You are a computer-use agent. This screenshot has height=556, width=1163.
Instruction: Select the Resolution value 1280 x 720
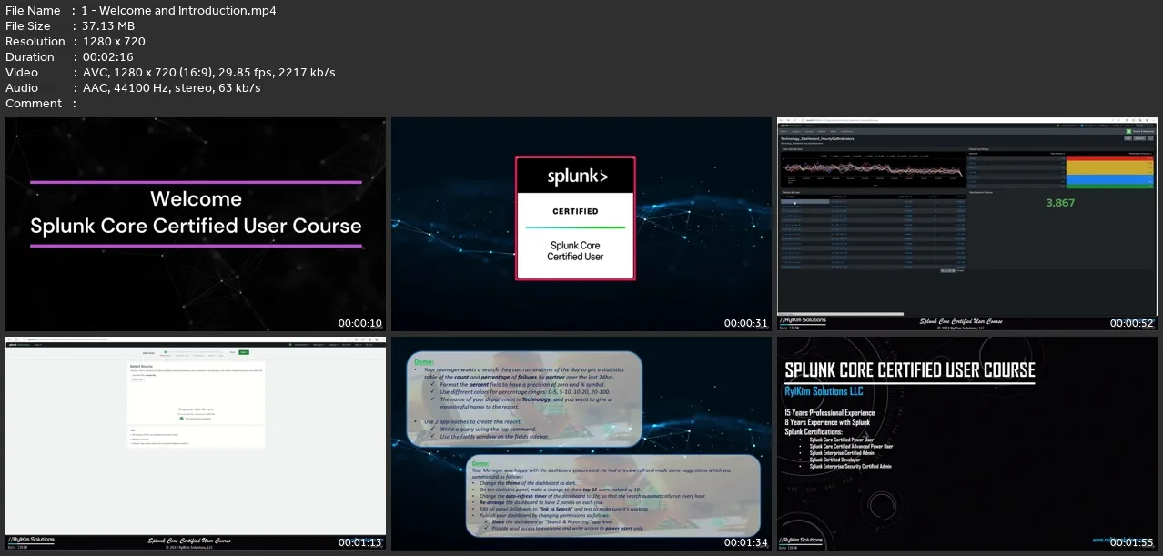coord(113,42)
